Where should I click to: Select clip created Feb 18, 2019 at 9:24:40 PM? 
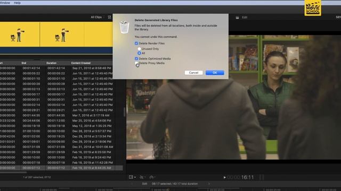61,158
